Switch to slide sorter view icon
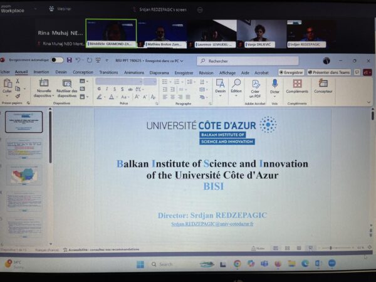 click(287, 248)
